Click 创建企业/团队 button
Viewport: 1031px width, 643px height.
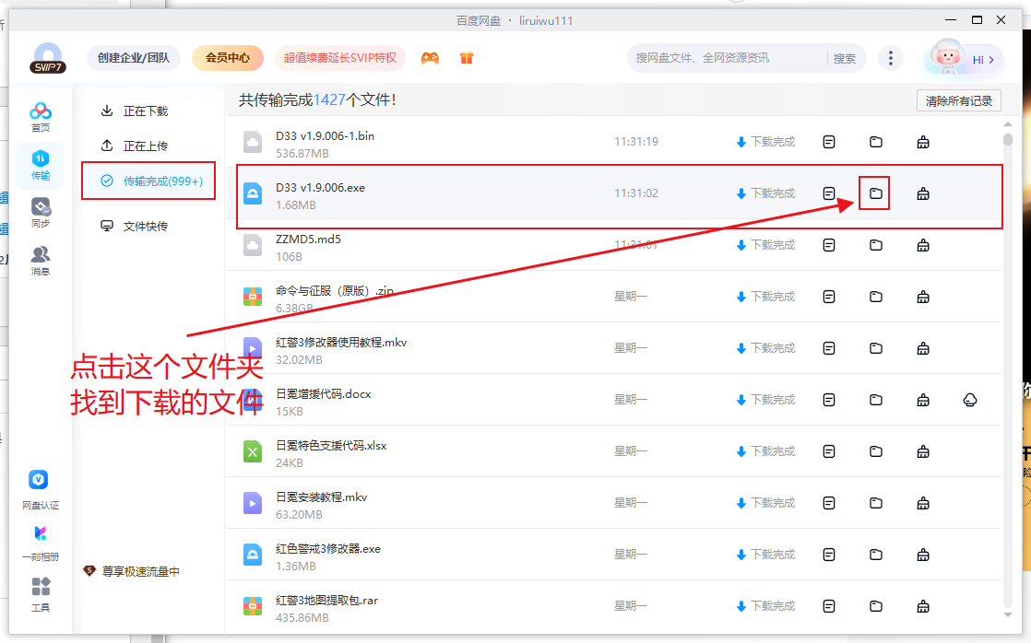click(x=134, y=58)
